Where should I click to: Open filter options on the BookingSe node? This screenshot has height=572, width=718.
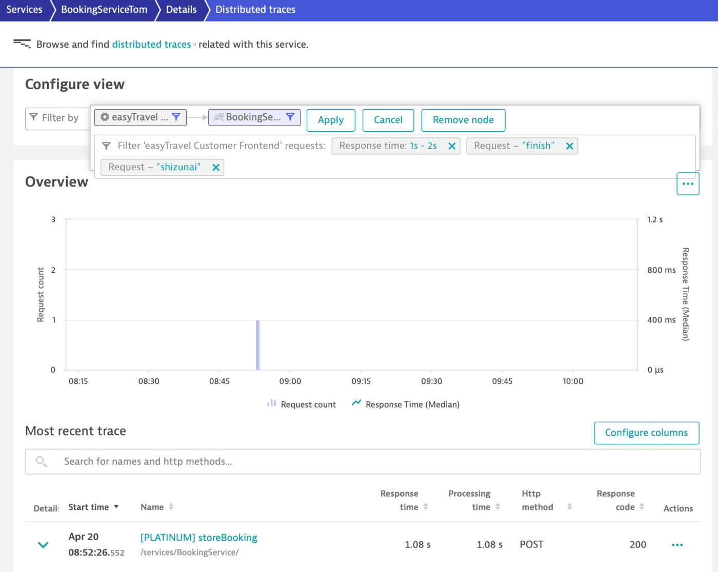pos(292,117)
